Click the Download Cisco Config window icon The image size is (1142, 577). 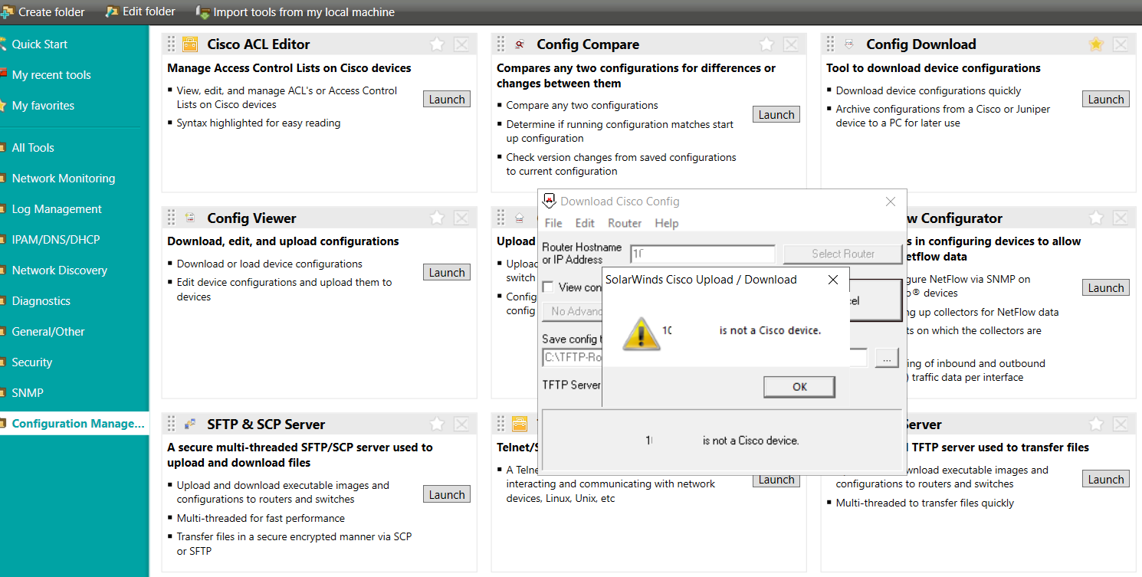[549, 201]
